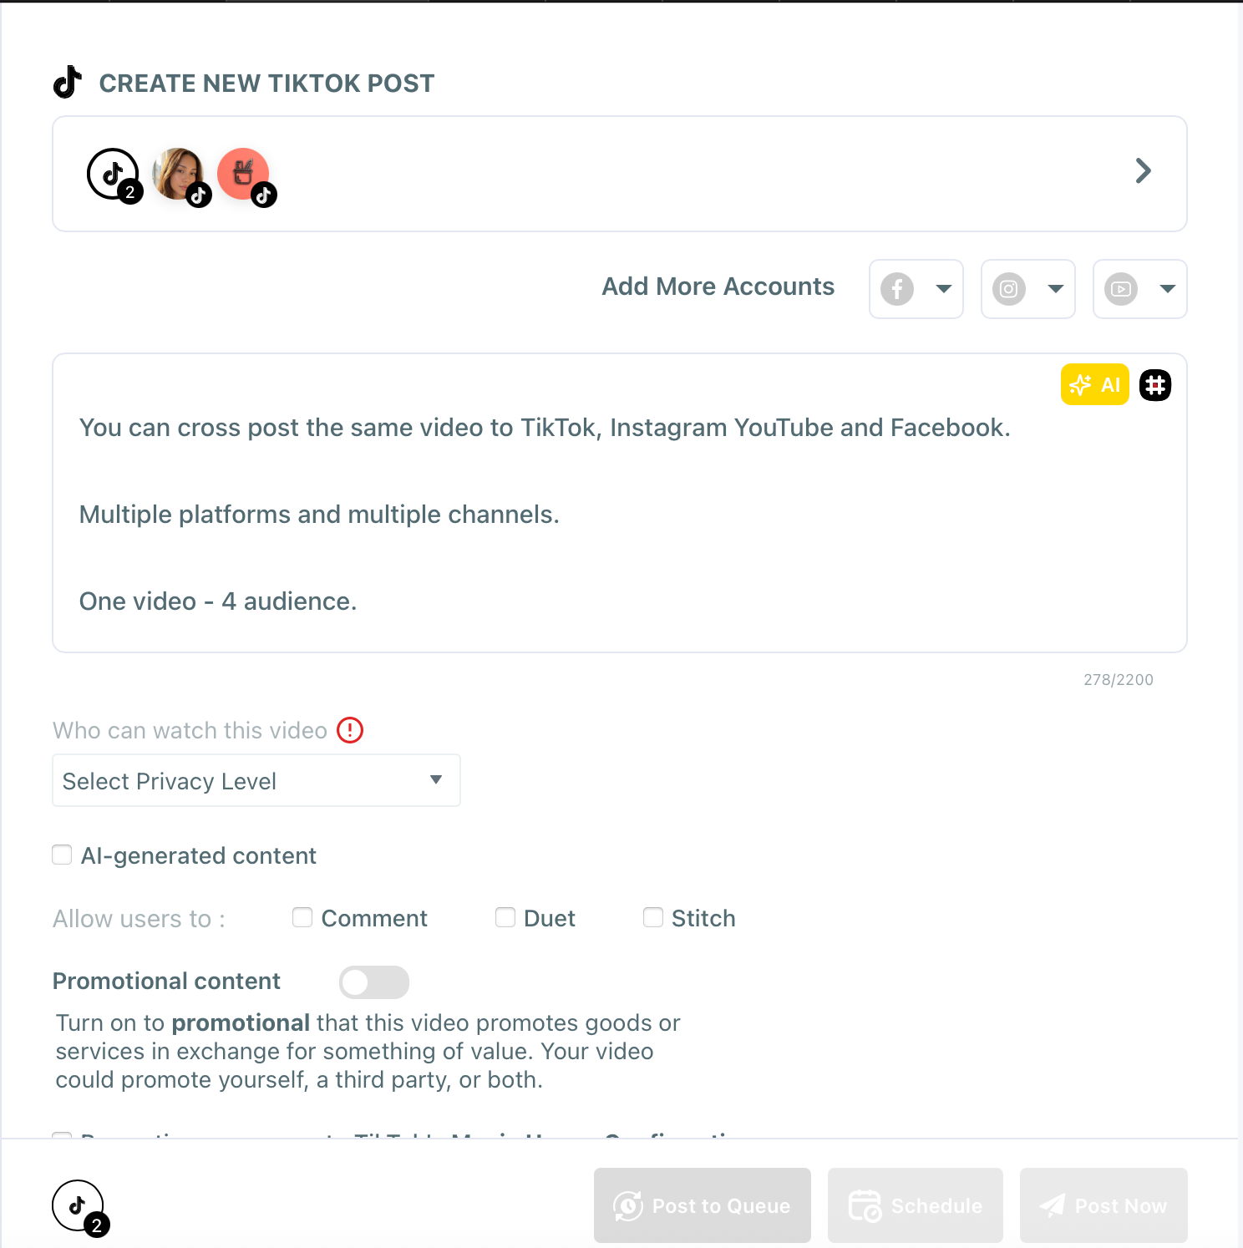This screenshot has width=1243, height=1248.
Task: Turn on the Promotional content toggle
Action: (x=373, y=982)
